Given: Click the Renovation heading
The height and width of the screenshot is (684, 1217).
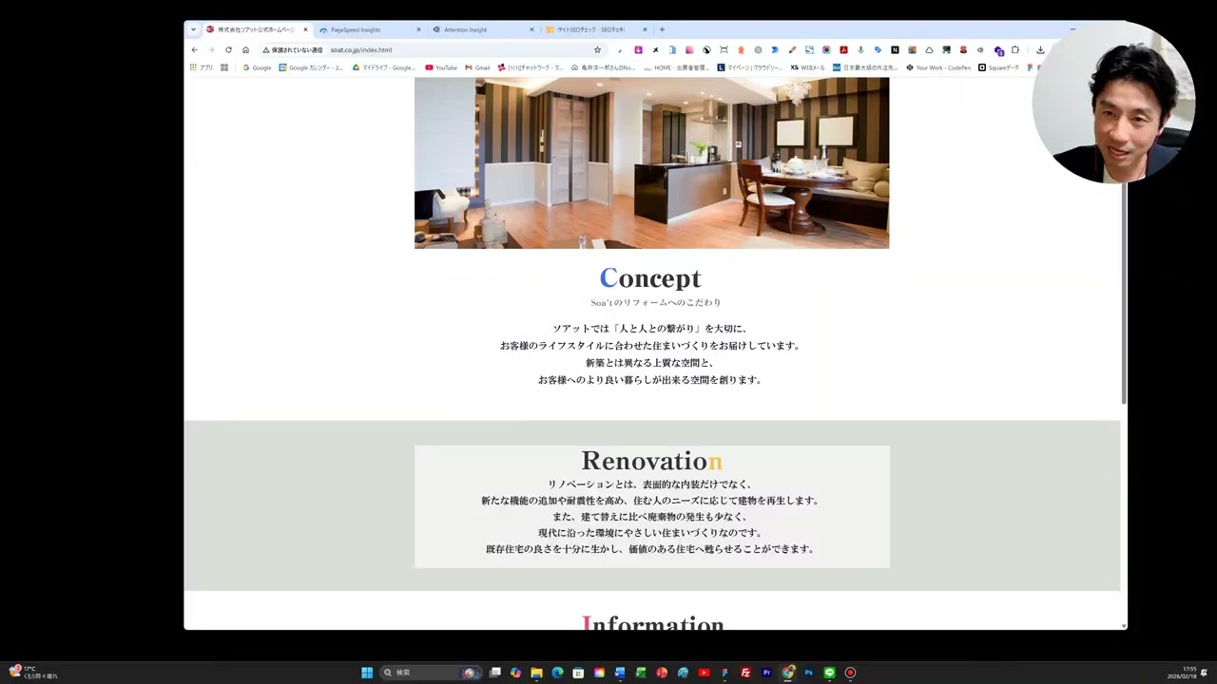Looking at the screenshot, I should (x=651, y=461).
